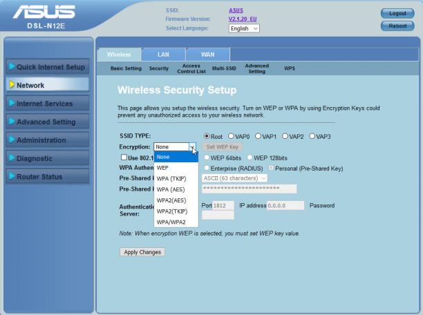Open Quick Internet Setup menu
The width and height of the screenshot is (423, 315).
[x=48, y=66]
